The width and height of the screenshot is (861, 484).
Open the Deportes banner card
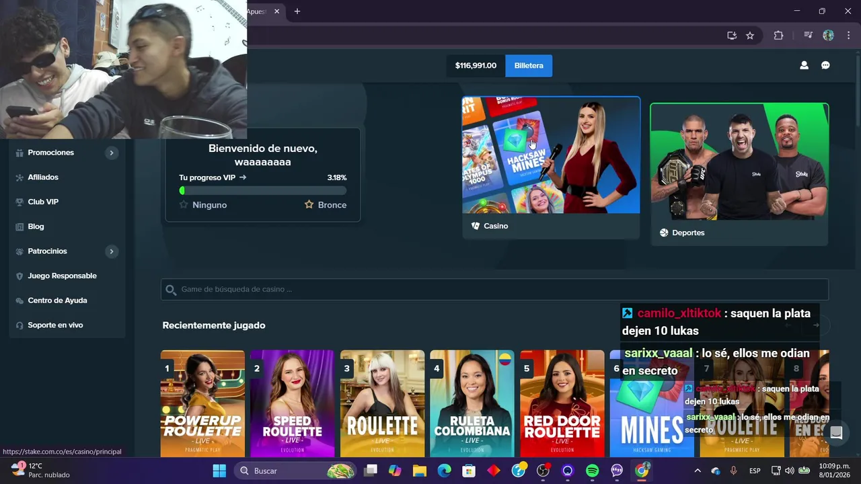point(739,174)
